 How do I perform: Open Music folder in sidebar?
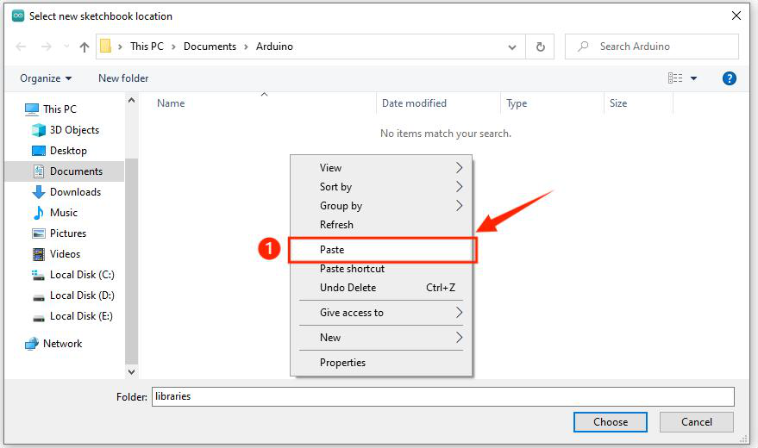point(54,213)
